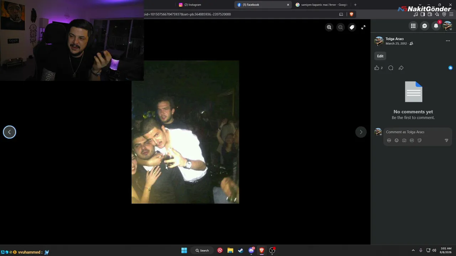Screen dimensions: 456x256
Task: Open account menu via top-right profile picture
Action: pos(447,26)
